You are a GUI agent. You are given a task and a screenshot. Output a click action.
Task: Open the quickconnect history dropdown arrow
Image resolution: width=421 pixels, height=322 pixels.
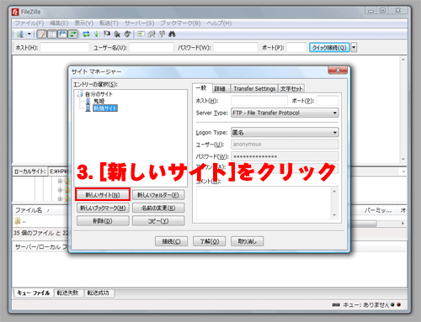[x=354, y=47]
